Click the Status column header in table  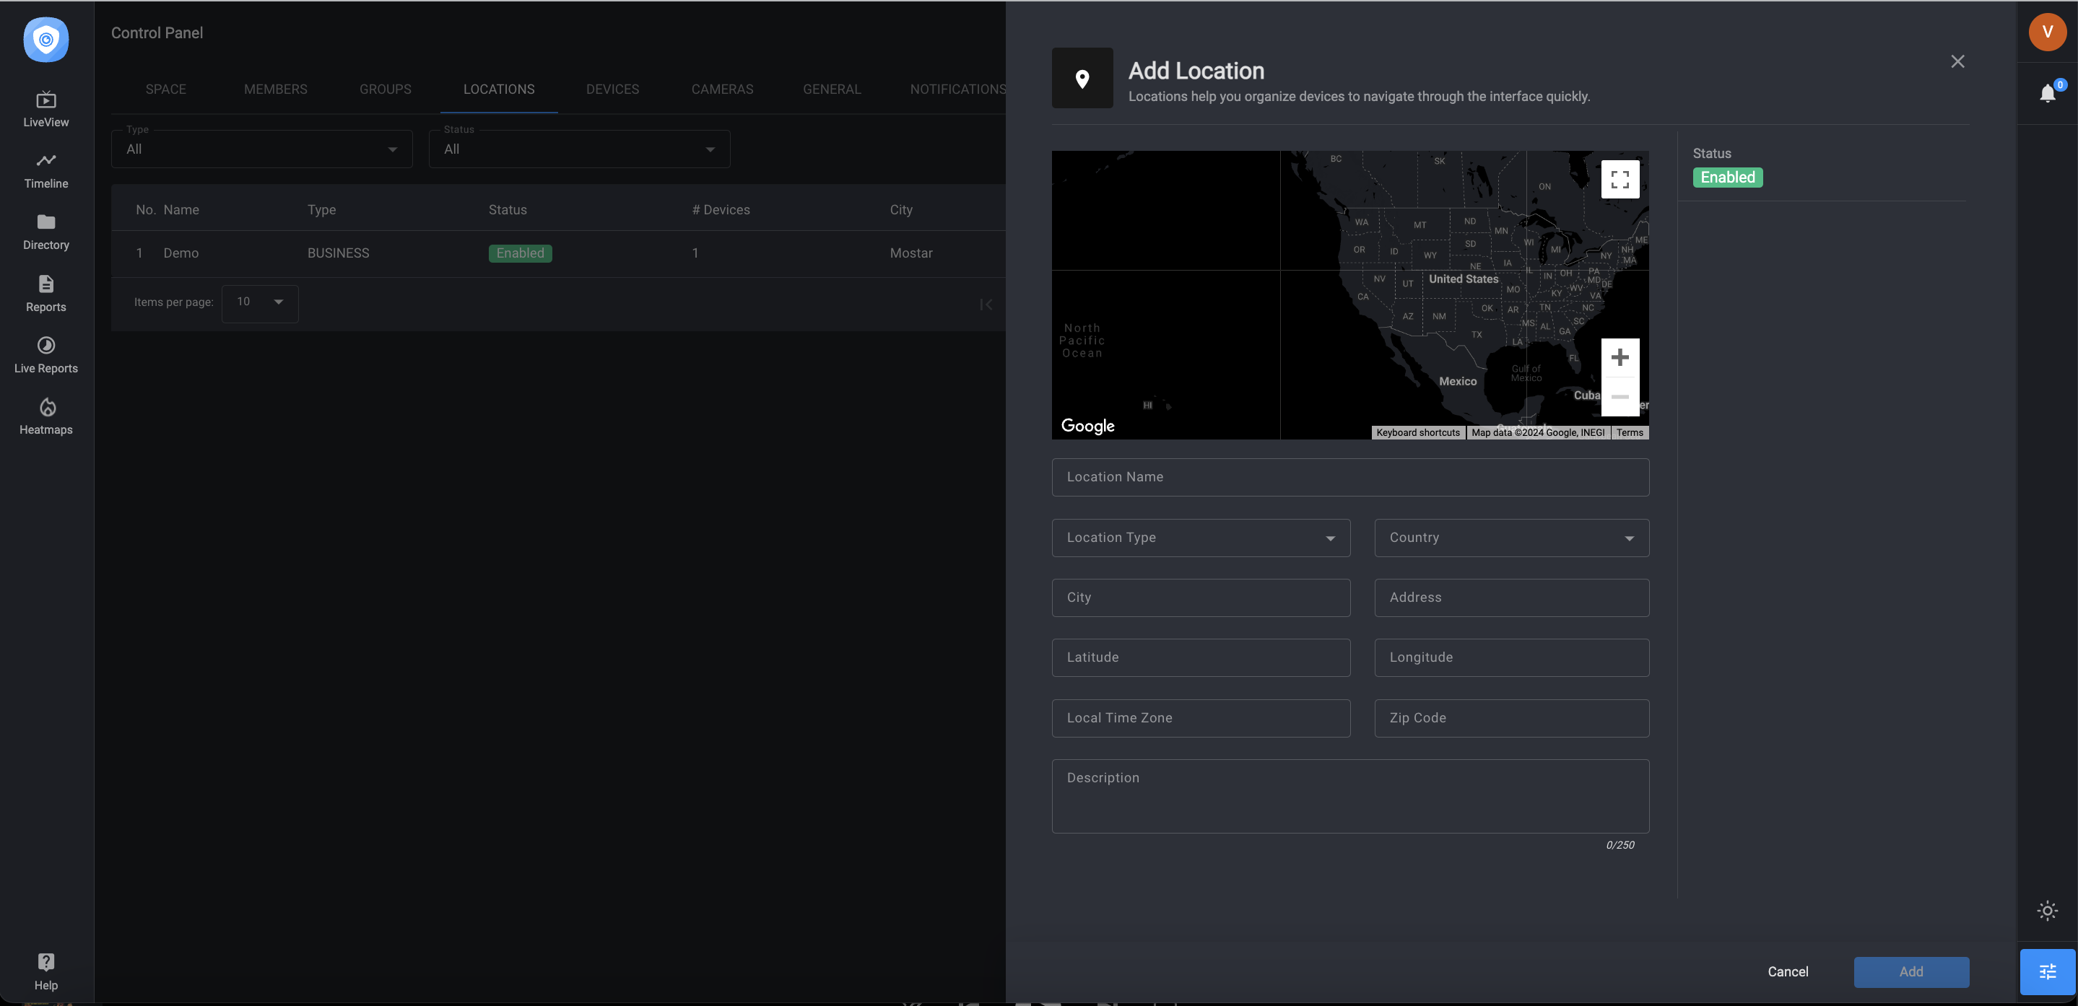pos(508,209)
